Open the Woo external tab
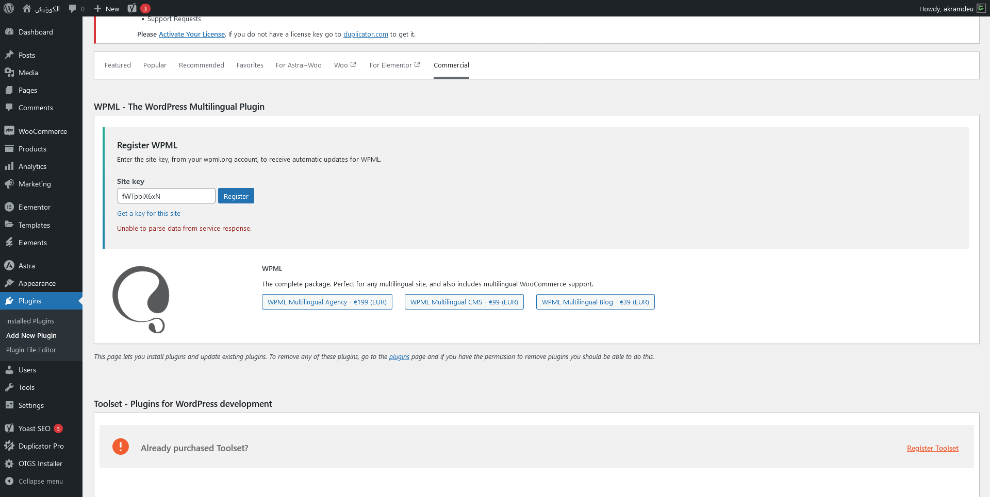 (x=345, y=65)
